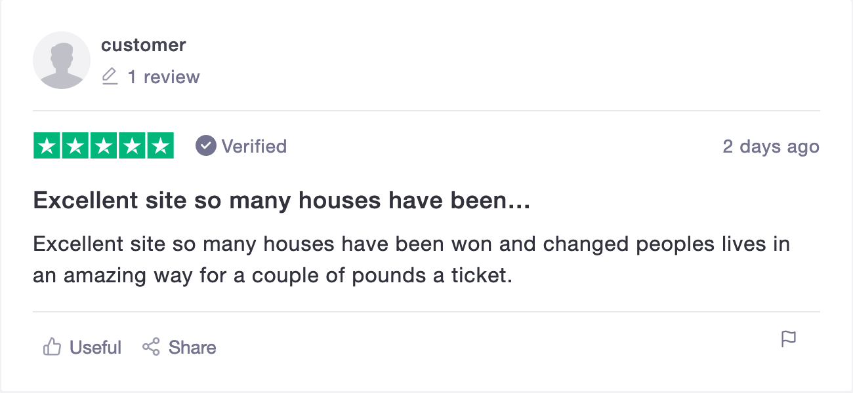Click the pencil icon beside review count
Image resolution: width=853 pixels, height=393 pixels.
(110, 77)
